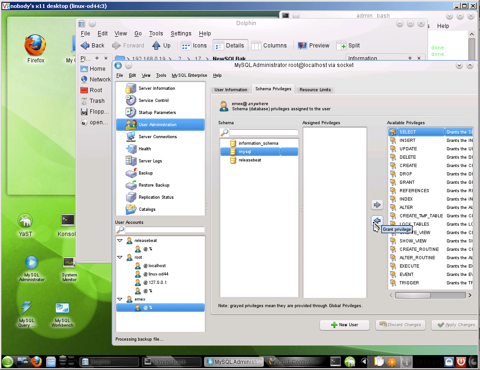Select the mysql schema
This screenshot has height=370, width=480.
pyautogui.click(x=259, y=152)
